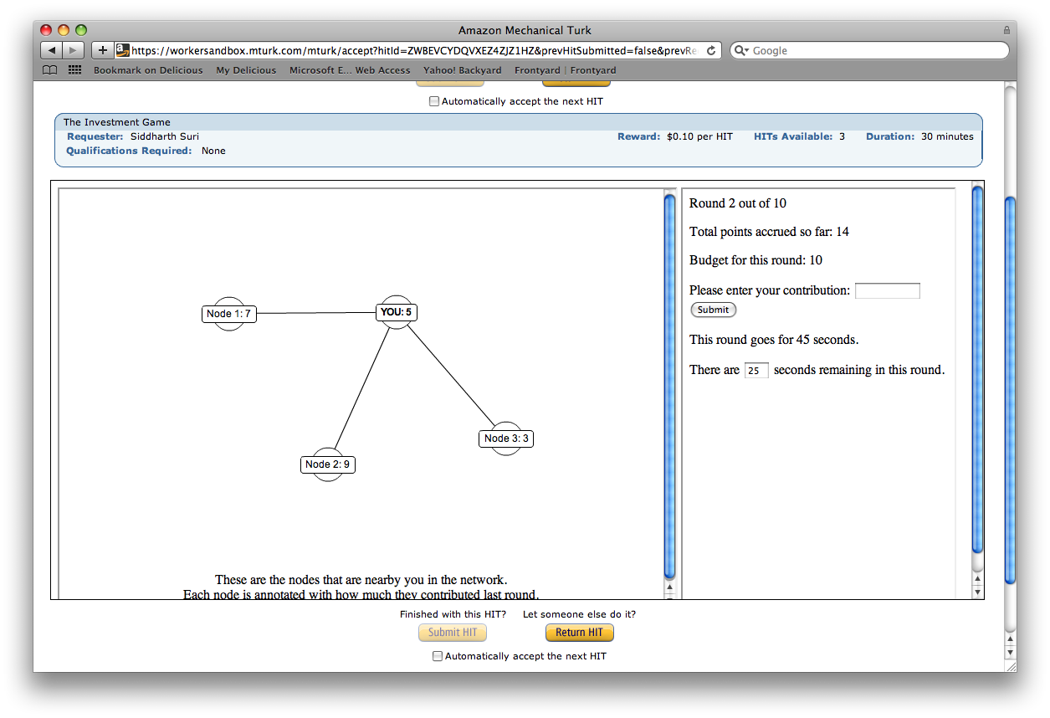This screenshot has width=1050, height=718.
Task: Select the Node 3: 3 node
Action: (505, 438)
